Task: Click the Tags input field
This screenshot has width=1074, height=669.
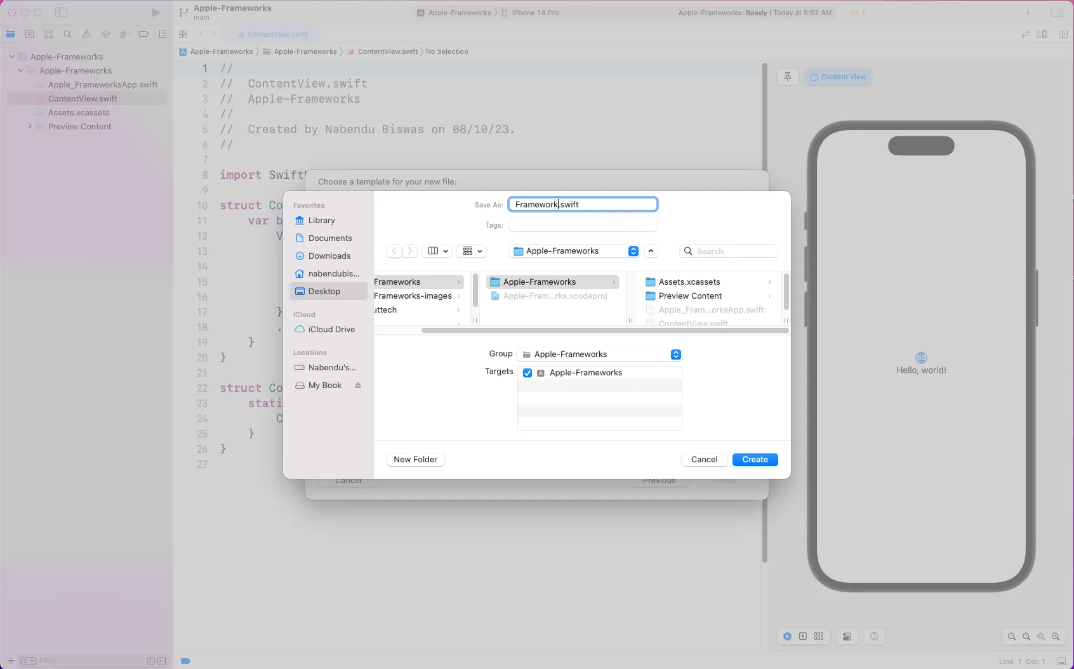Action: 583,225
